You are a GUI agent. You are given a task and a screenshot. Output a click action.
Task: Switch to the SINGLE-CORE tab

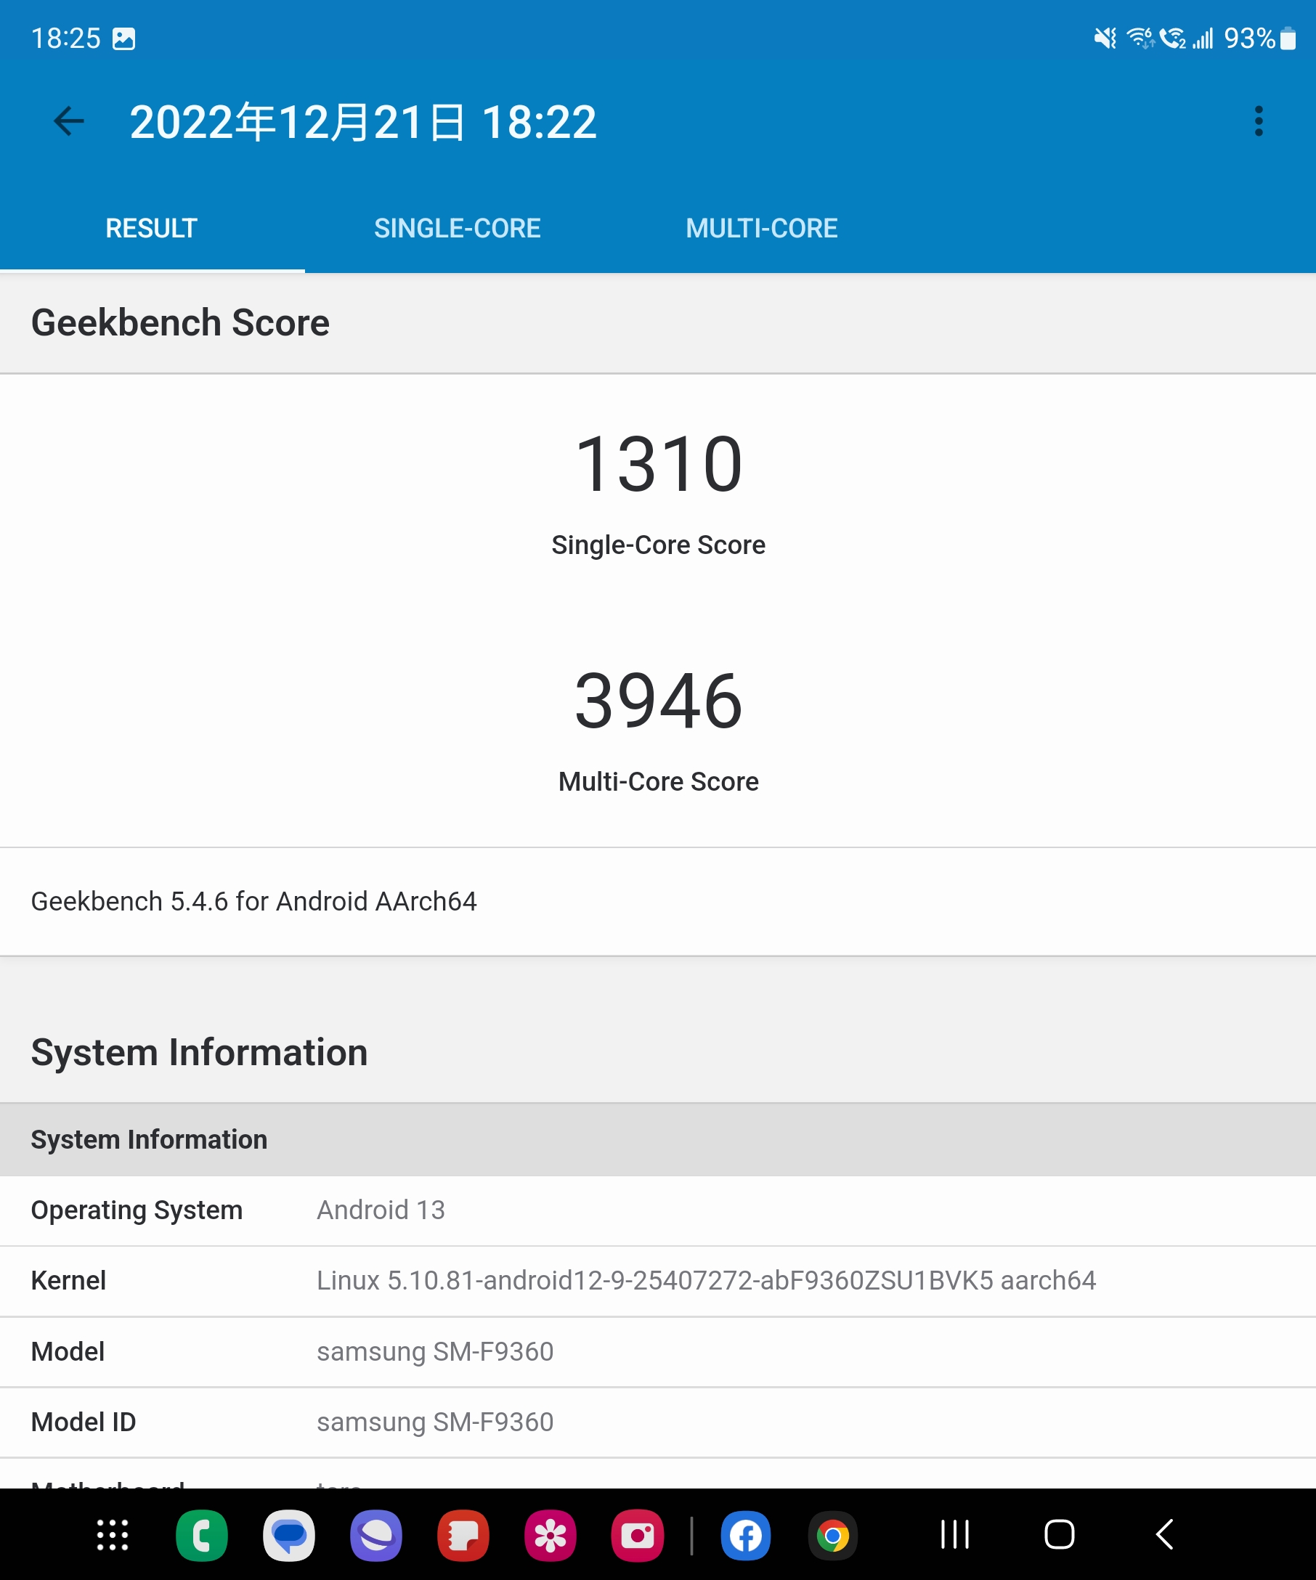(x=458, y=228)
